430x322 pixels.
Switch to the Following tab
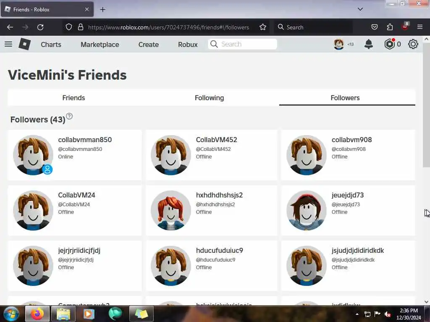point(209,98)
